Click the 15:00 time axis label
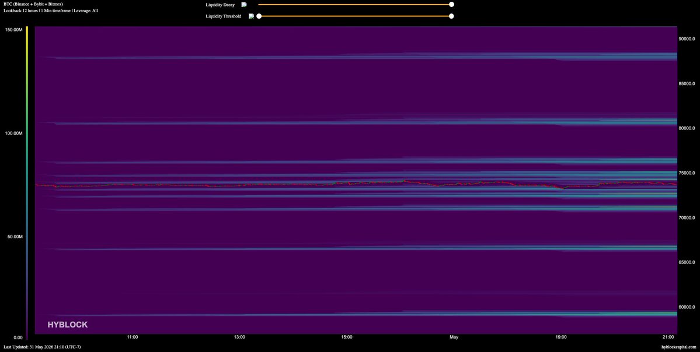The height and width of the screenshot is (352, 700). pos(346,337)
